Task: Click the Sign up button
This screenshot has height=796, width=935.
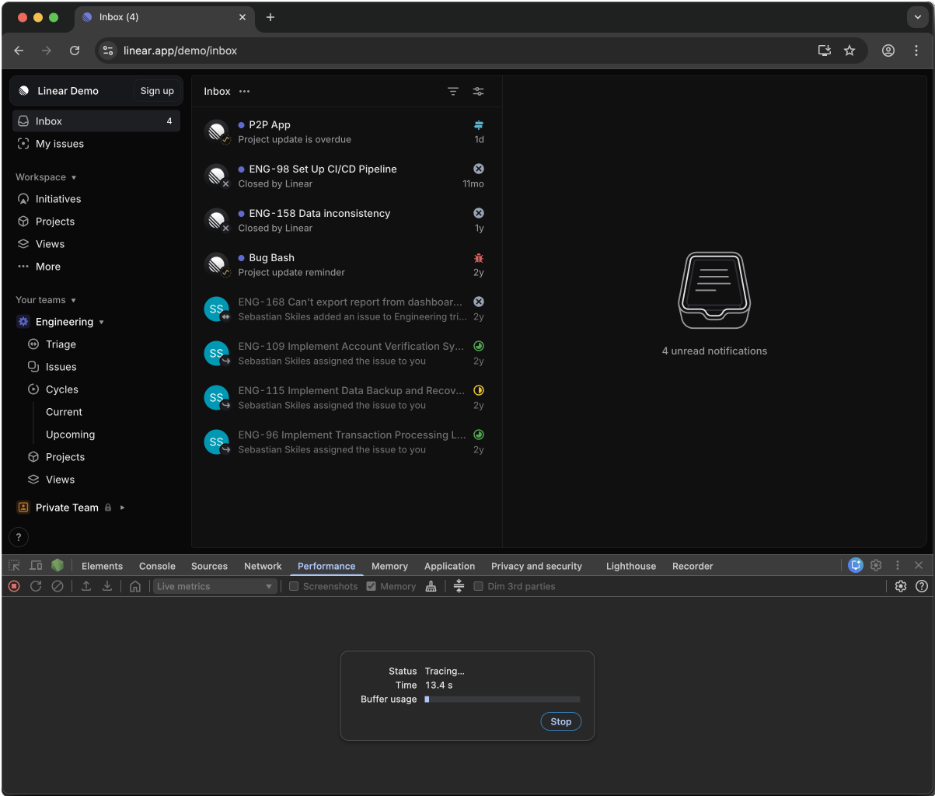Action: coord(156,91)
